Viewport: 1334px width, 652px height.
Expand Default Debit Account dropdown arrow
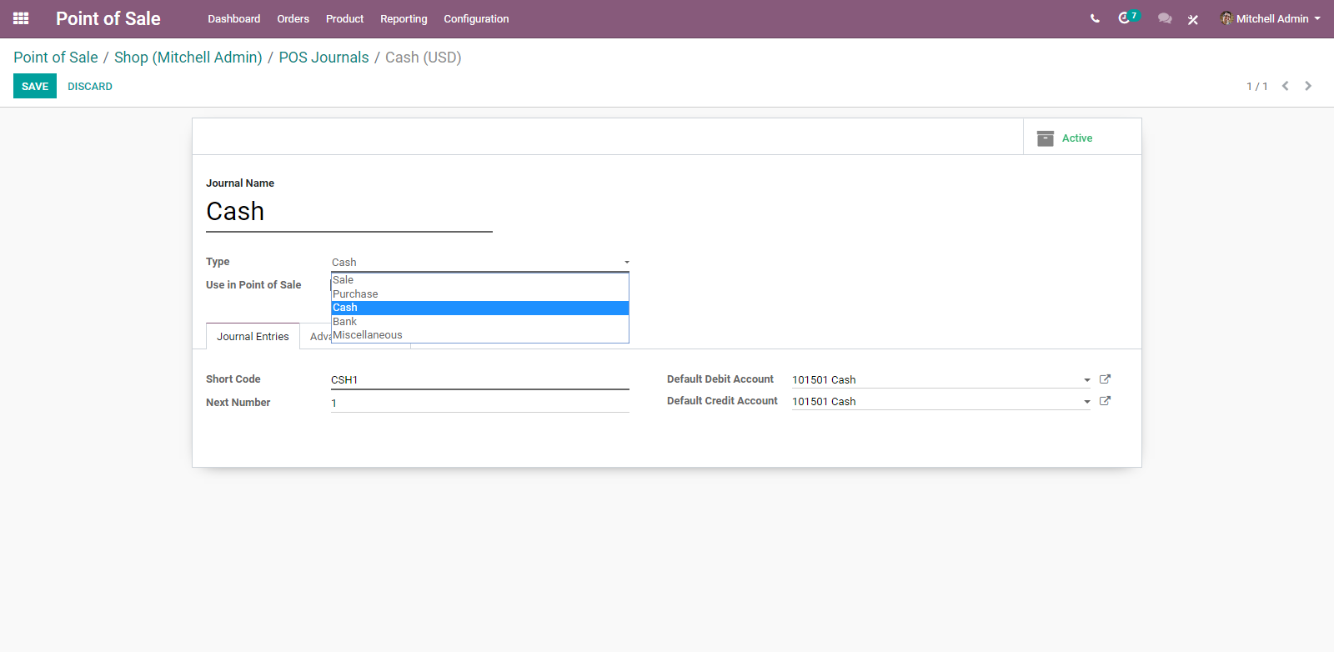pyautogui.click(x=1086, y=380)
